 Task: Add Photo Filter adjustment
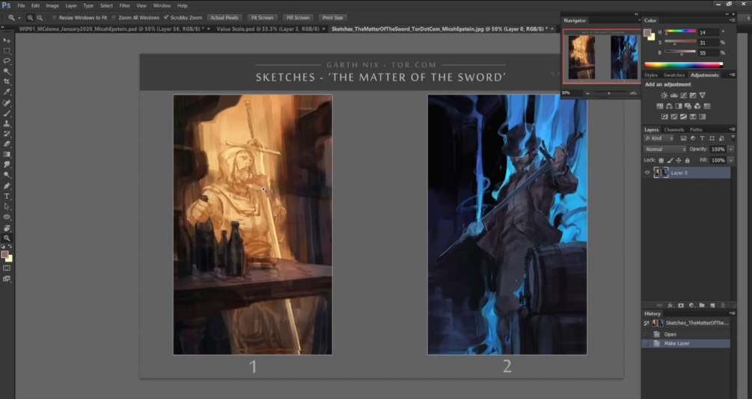coord(688,106)
